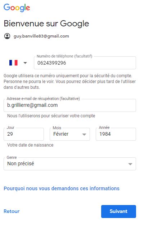Click the French flag icon
The width and height of the screenshot is (144, 231).
pos(13,63)
